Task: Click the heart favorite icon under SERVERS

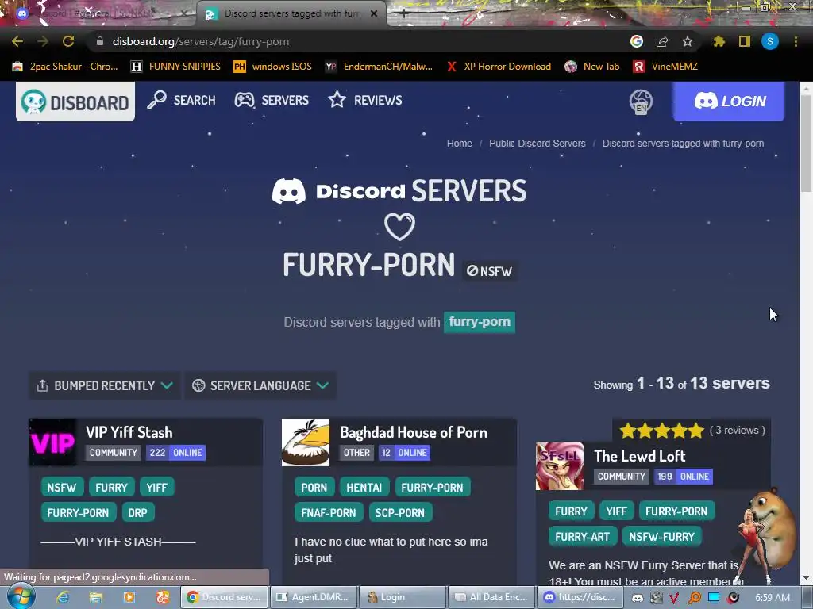Action: coord(399,227)
